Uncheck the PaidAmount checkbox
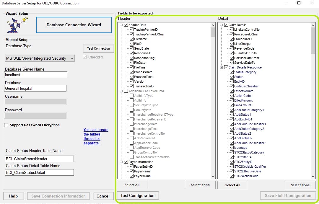The height and width of the screenshot is (204, 319). click(232, 105)
